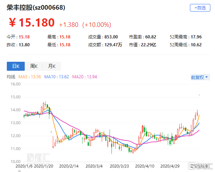The image size is (215, 172).
Task: Click the 均线 label
Action: click(11, 76)
